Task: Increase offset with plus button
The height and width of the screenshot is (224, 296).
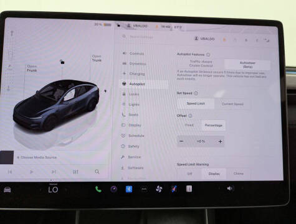Action: tap(220, 142)
